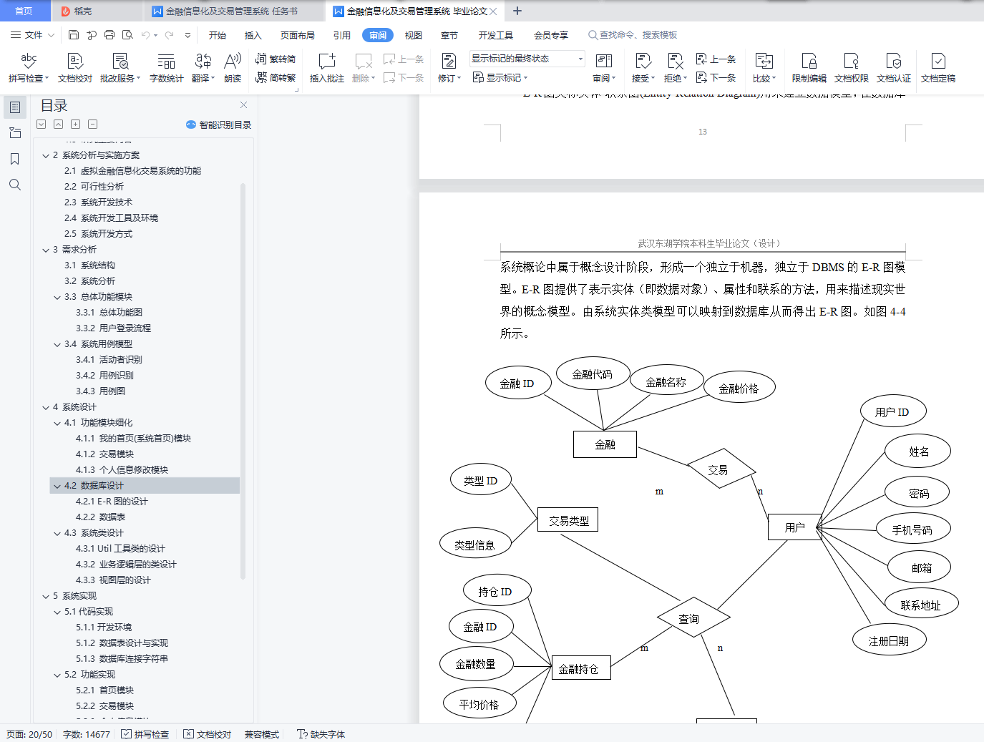Click 插入批注 to add a comment
This screenshot has height=742, width=984.
[327, 68]
